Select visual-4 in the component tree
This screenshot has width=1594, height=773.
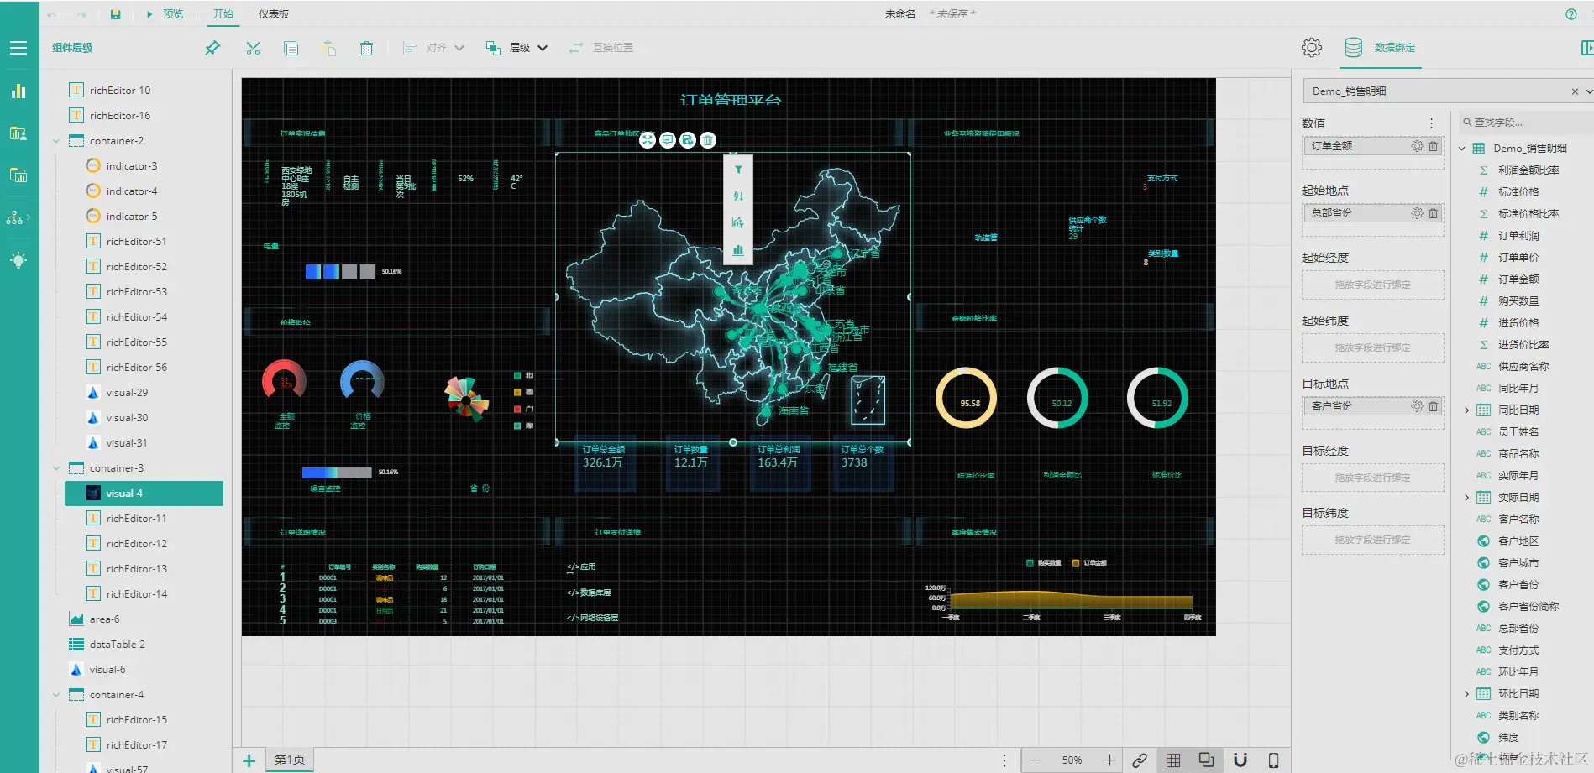pyautogui.click(x=144, y=494)
